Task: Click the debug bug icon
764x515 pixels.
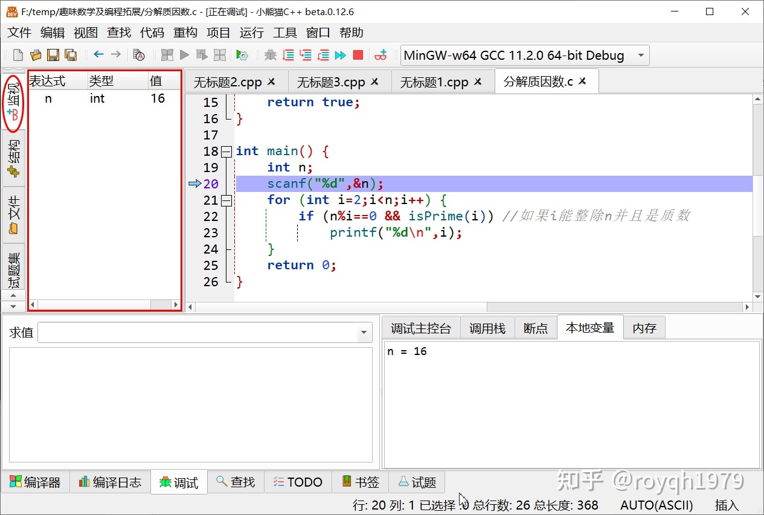Action: coord(271,55)
